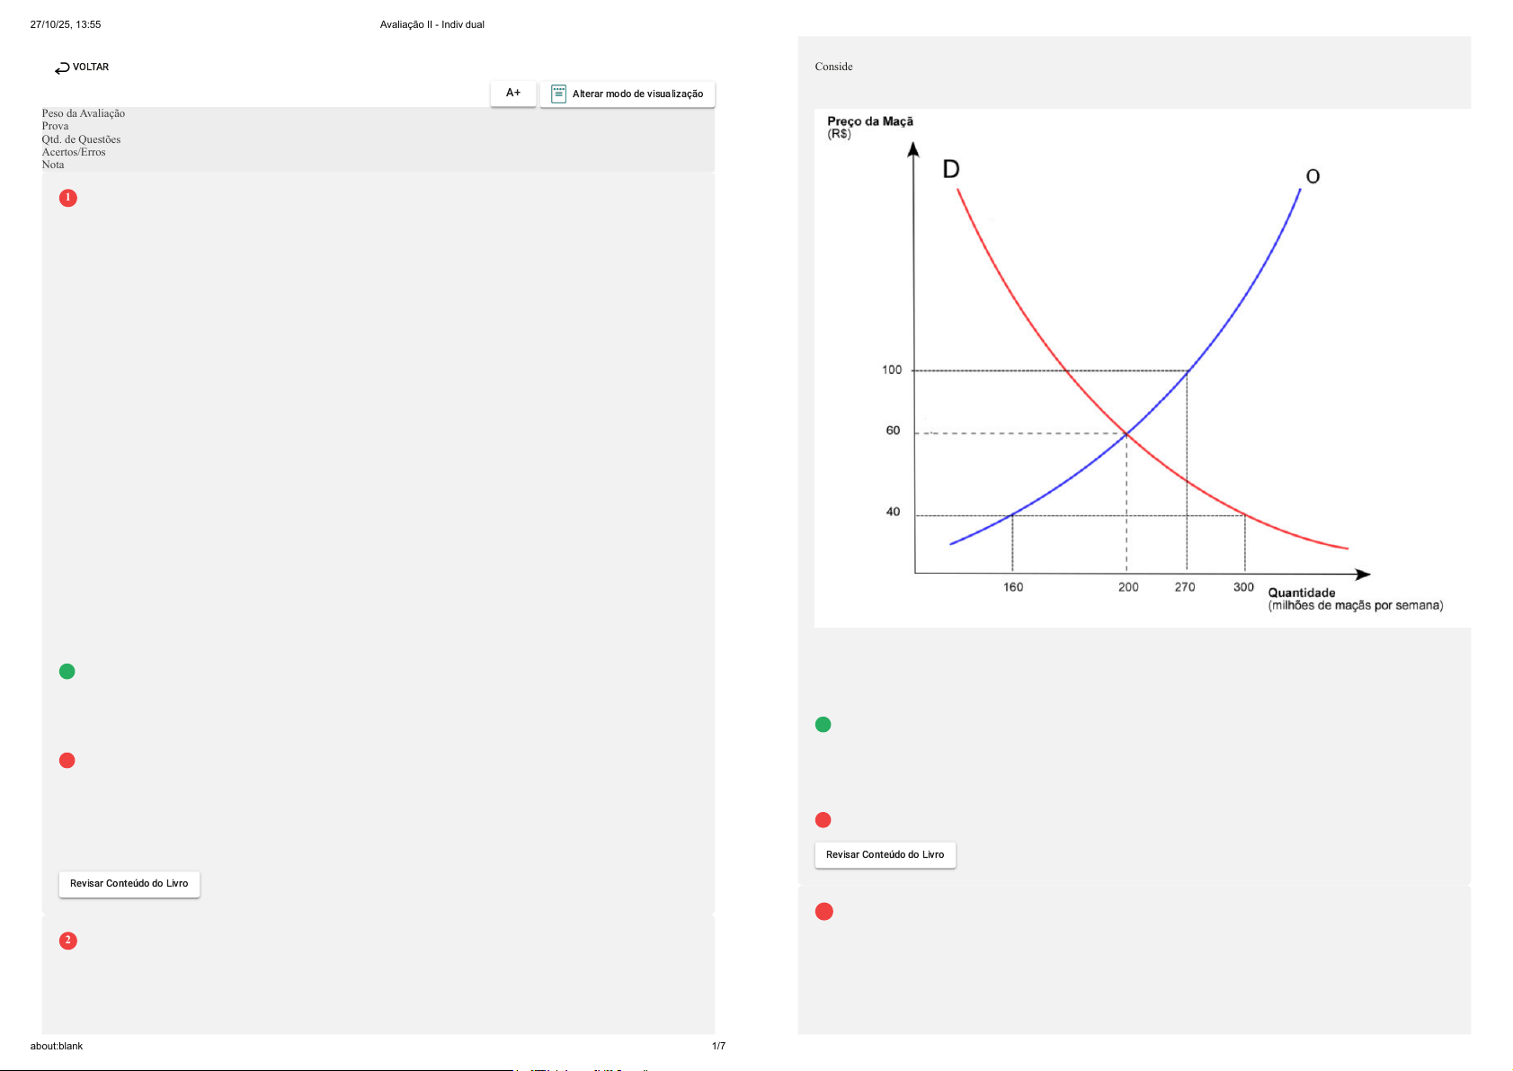Open Revisar Conteúdo do Livro under question 1
The height and width of the screenshot is (1071, 1513).
pos(129,884)
